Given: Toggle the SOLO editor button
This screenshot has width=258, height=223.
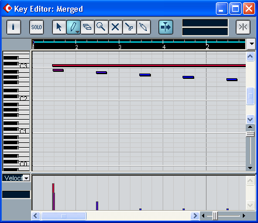Looking at the screenshot, I should [x=36, y=27].
